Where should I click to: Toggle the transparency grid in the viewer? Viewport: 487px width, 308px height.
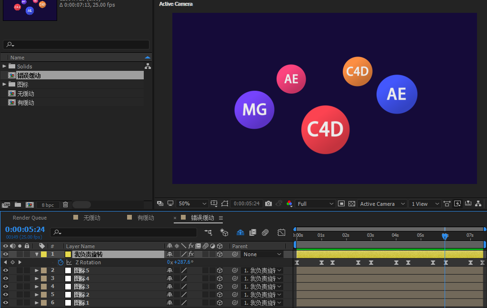pos(352,203)
